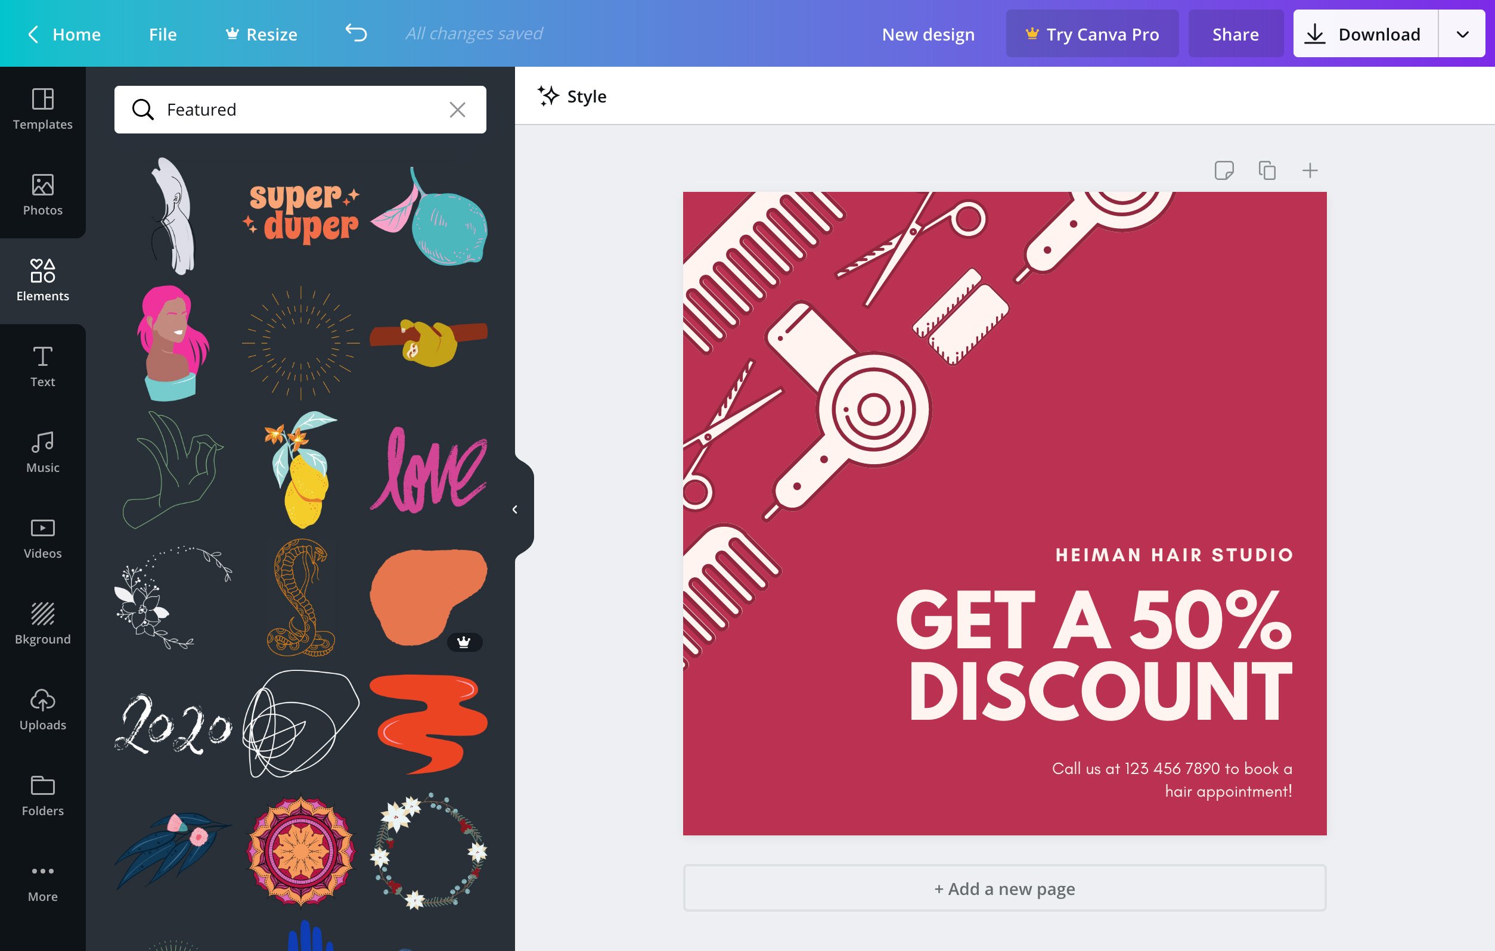This screenshot has width=1495, height=951.
Task: Click the Share button
Action: (x=1236, y=33)
